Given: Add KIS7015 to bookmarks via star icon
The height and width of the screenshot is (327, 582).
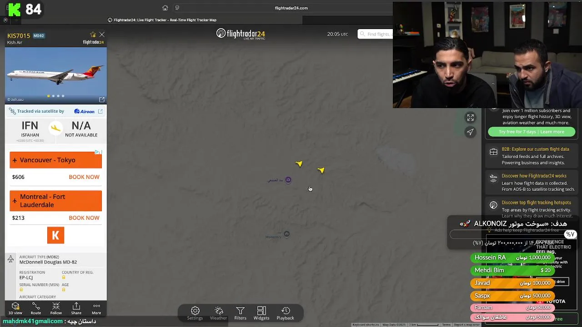Looking at the screenshot, I should tap(93, 35).
